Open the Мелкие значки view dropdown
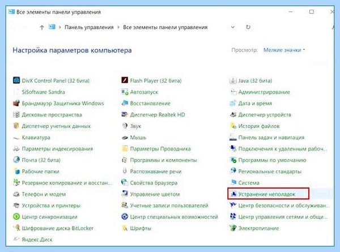The height and width of the screenshot is (252, 340). click(284, 50)
